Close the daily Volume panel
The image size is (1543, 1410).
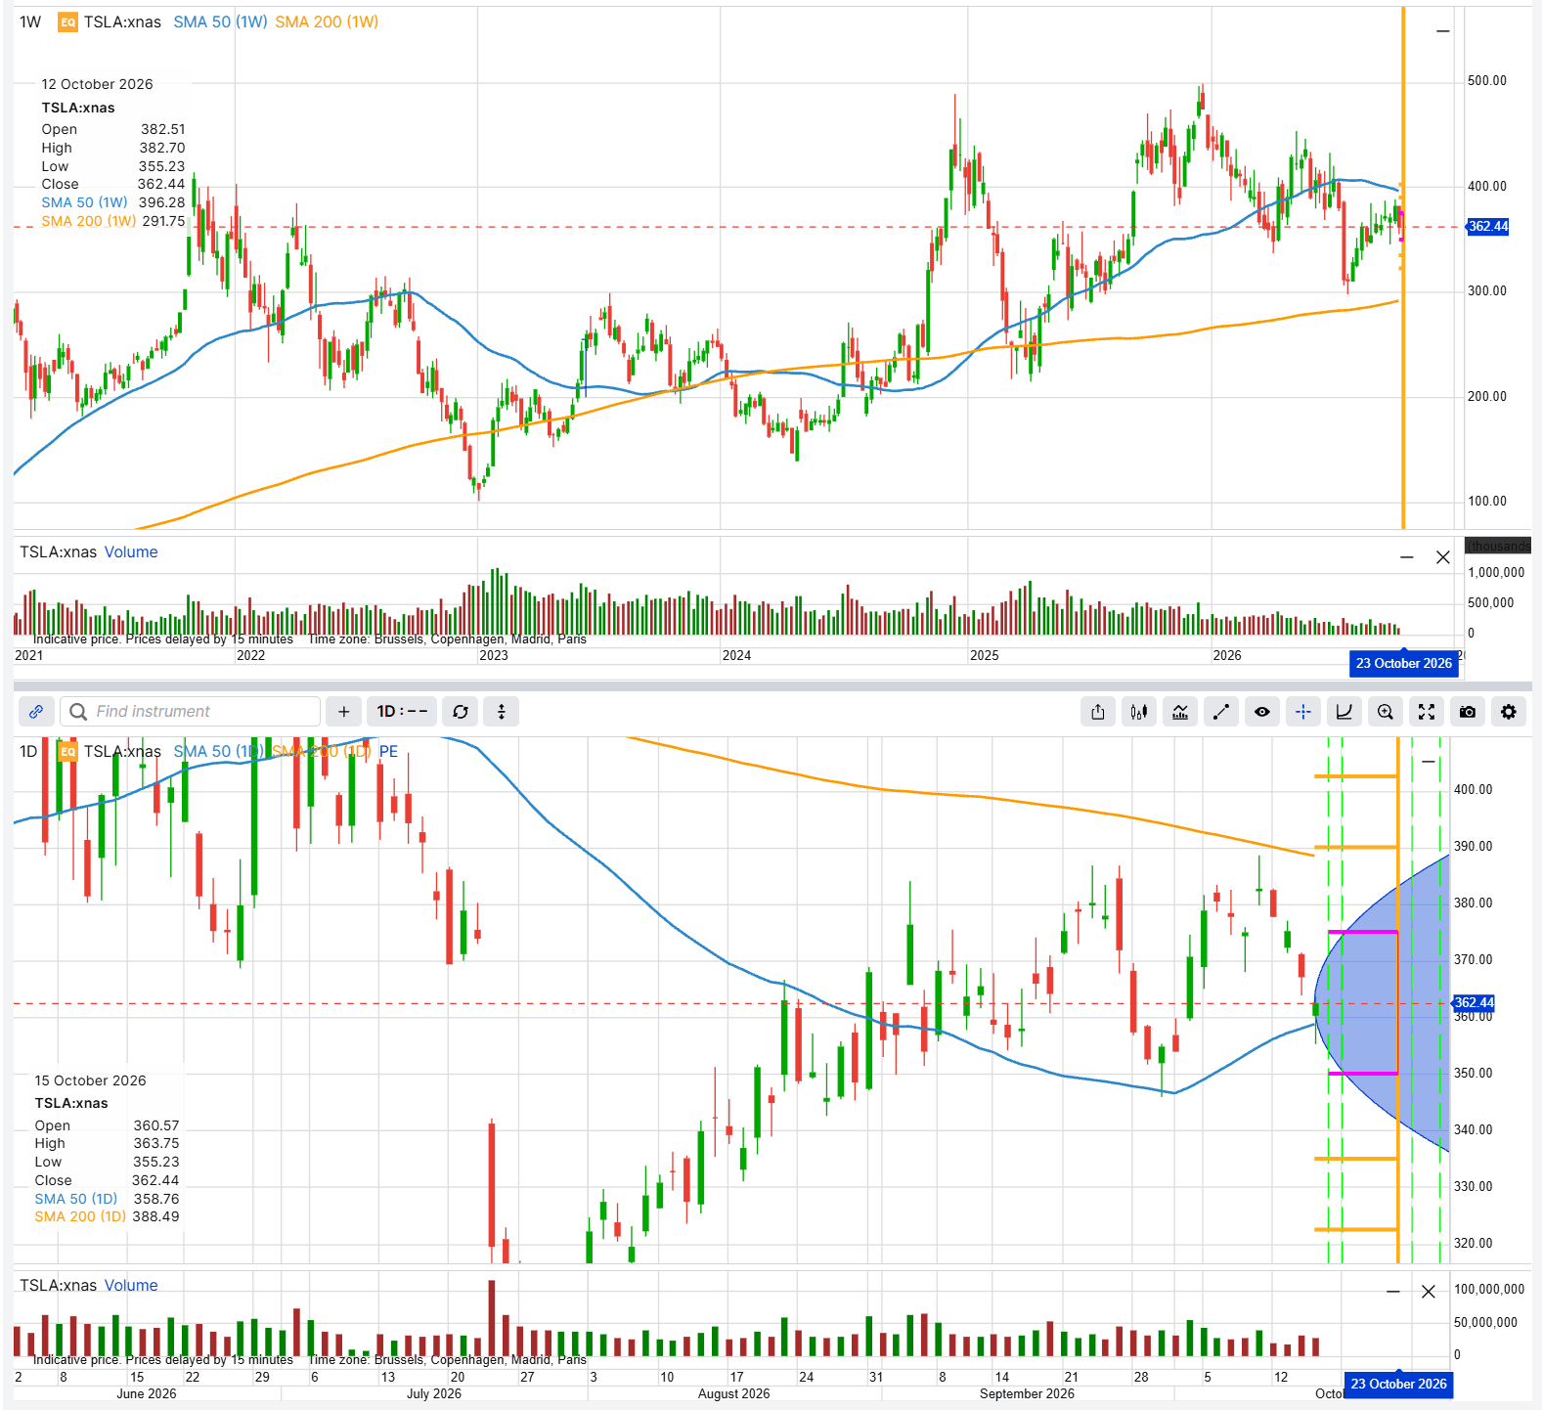pos(1429,1292)
